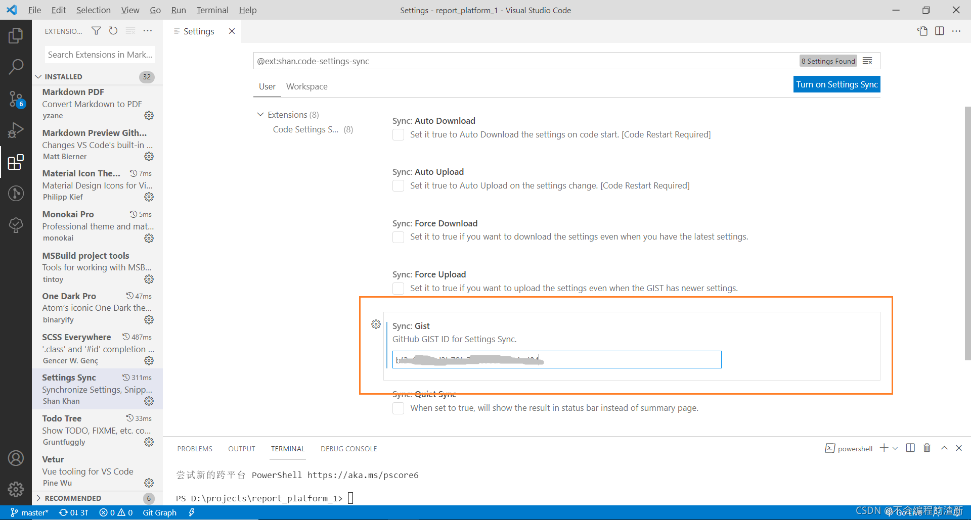Open the Selection menu
The image size is (971, 520).
93,10
